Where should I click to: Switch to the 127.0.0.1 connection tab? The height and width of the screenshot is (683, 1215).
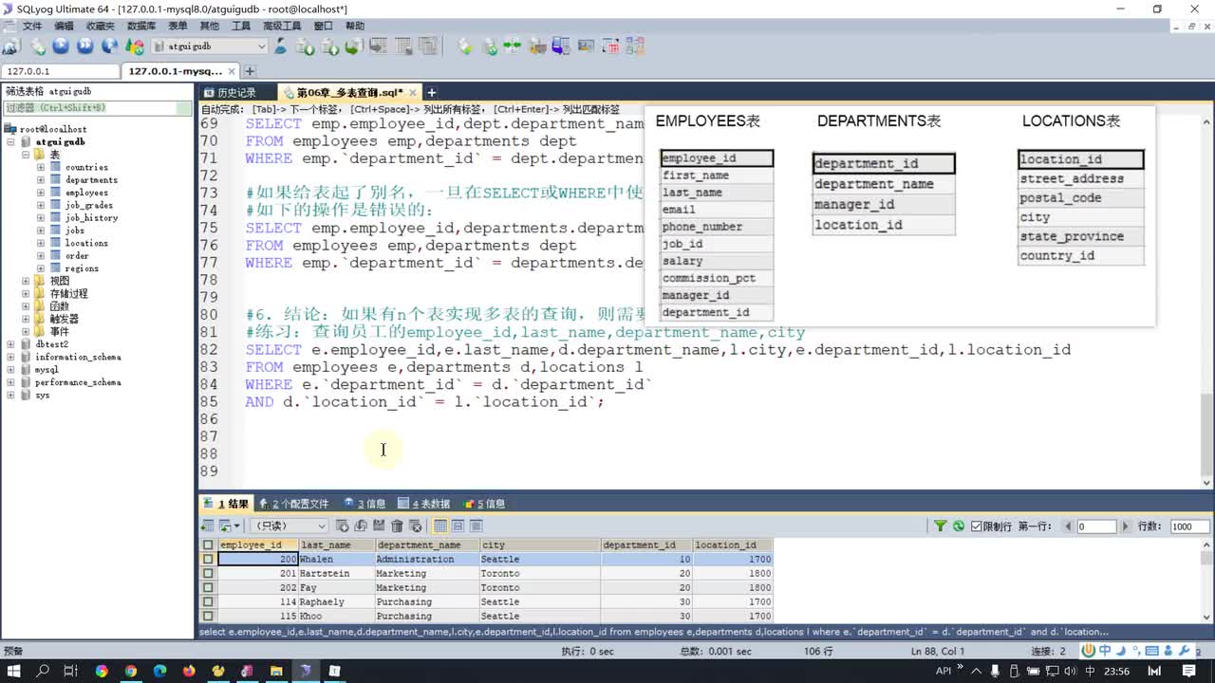[x=59, y=71]
